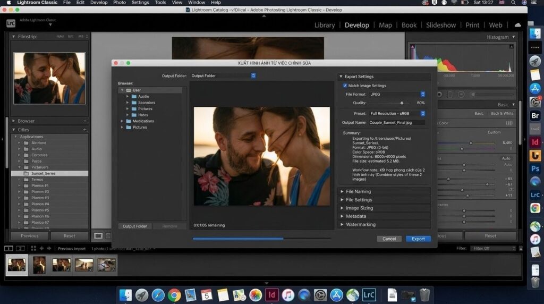Viewport: 544px width, 304px height.
Task: Edit the Output Name field
Action: pyautogui.click(x=396, y=122)
